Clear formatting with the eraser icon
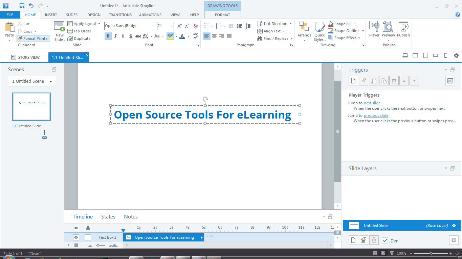The image size is (462, 259). 196,26
